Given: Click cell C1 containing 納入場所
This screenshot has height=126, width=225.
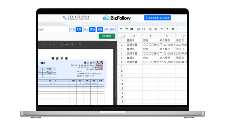Looking at the screenshot, I should pyautogui.click(x=167, y=41).
